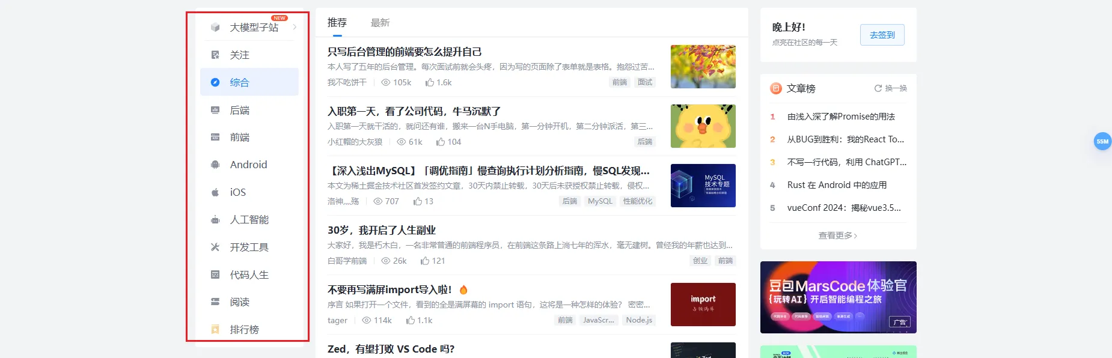The image size is (1112, 358).
Task: Click the MySQL tag on the third article
Action: [600, 201]
